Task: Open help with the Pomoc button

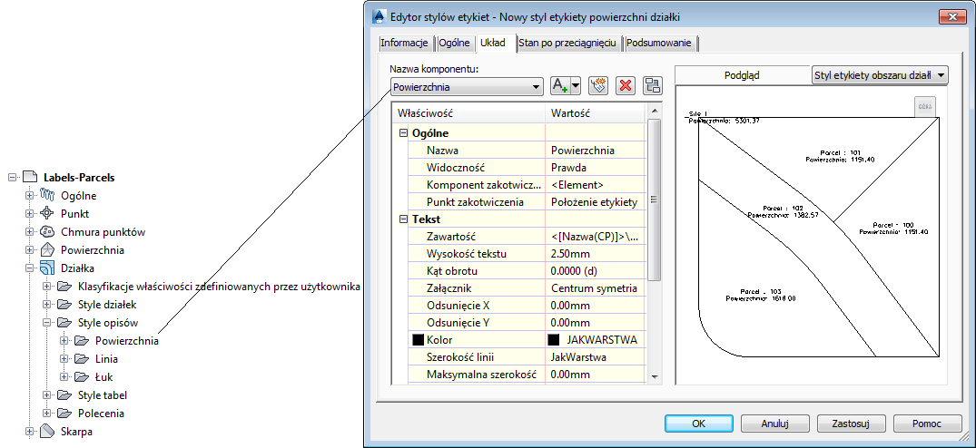Action: (927, 424)
